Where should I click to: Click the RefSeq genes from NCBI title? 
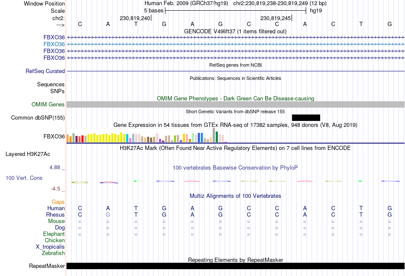pyautogui.click(x=235, y=65)
